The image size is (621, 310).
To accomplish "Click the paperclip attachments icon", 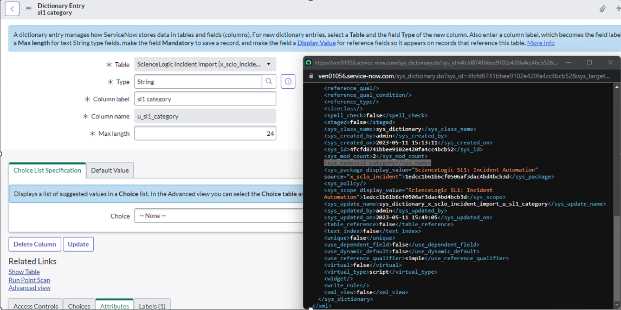I will [x=602, y=9].
